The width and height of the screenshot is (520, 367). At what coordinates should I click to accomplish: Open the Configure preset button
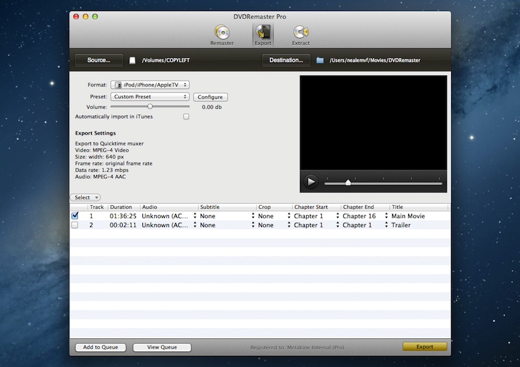(x=210, y=97)
